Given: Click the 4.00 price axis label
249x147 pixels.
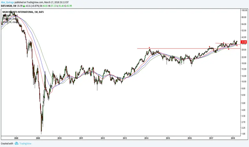Looking at the screenshot, I should [x=243, y=110].
